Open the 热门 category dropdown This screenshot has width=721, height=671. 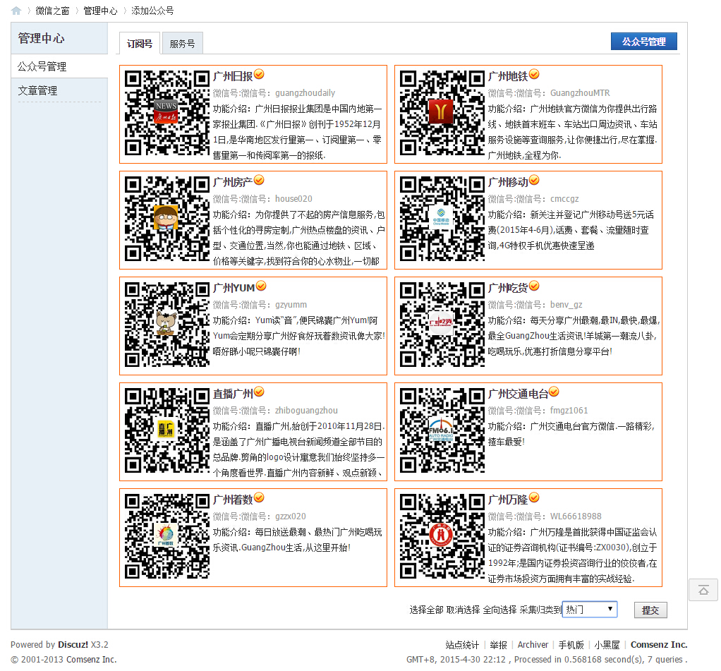pyautogui.click(x=589, y=609)
